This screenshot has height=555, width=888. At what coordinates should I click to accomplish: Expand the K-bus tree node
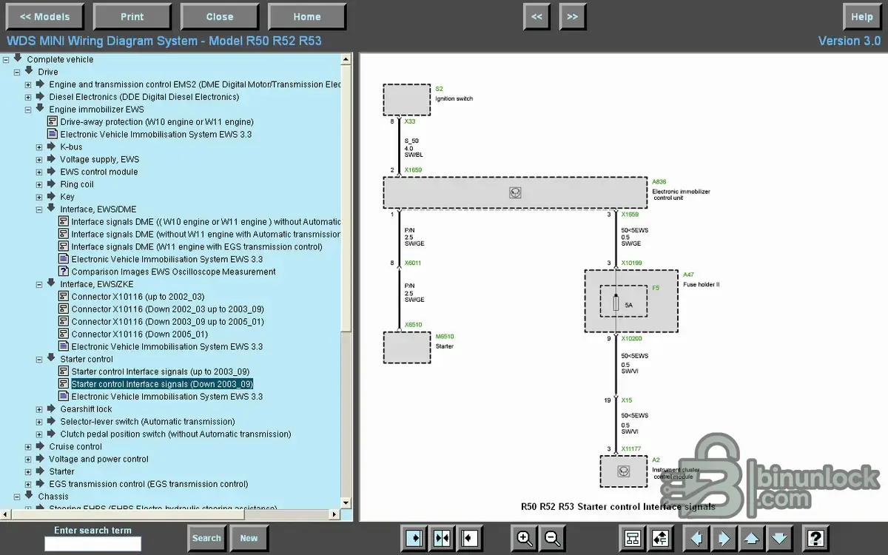[x=39, y=147]
